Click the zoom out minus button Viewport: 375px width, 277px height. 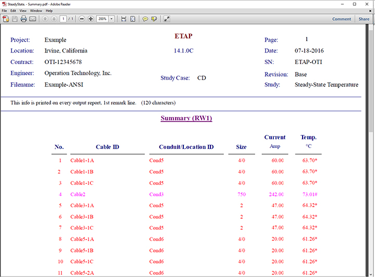82,19
